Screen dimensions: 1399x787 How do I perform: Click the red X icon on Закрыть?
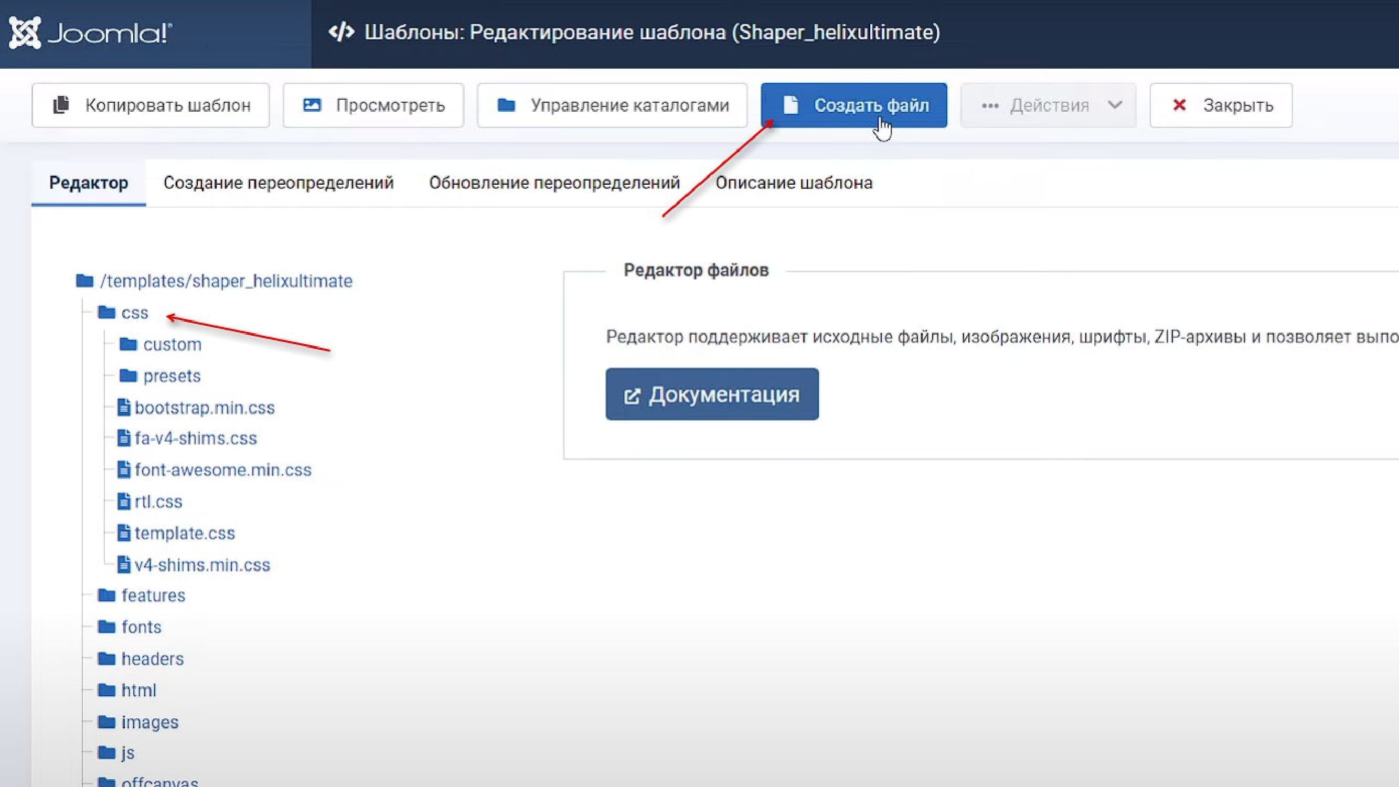click(1179, 105)
